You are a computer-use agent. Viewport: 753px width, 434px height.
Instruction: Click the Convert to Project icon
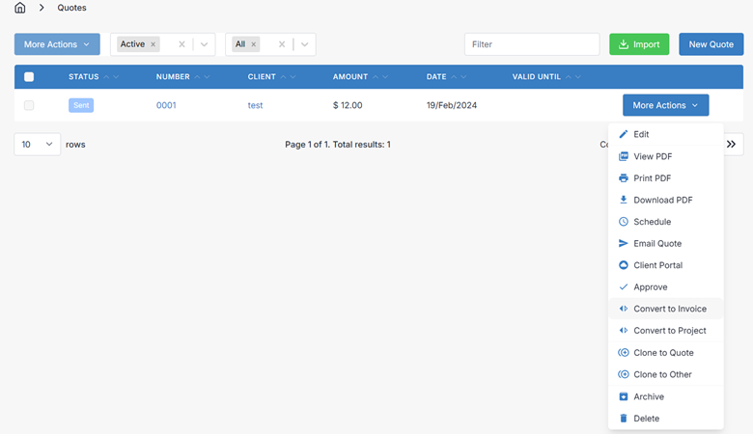[624, 331]
